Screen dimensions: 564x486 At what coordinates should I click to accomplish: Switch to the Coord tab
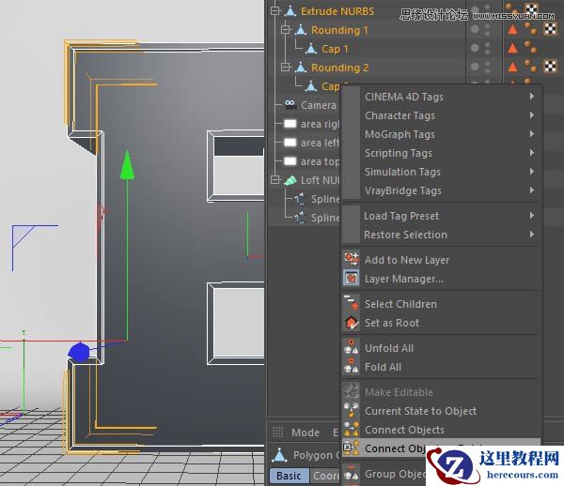click(x=325, y=476)
